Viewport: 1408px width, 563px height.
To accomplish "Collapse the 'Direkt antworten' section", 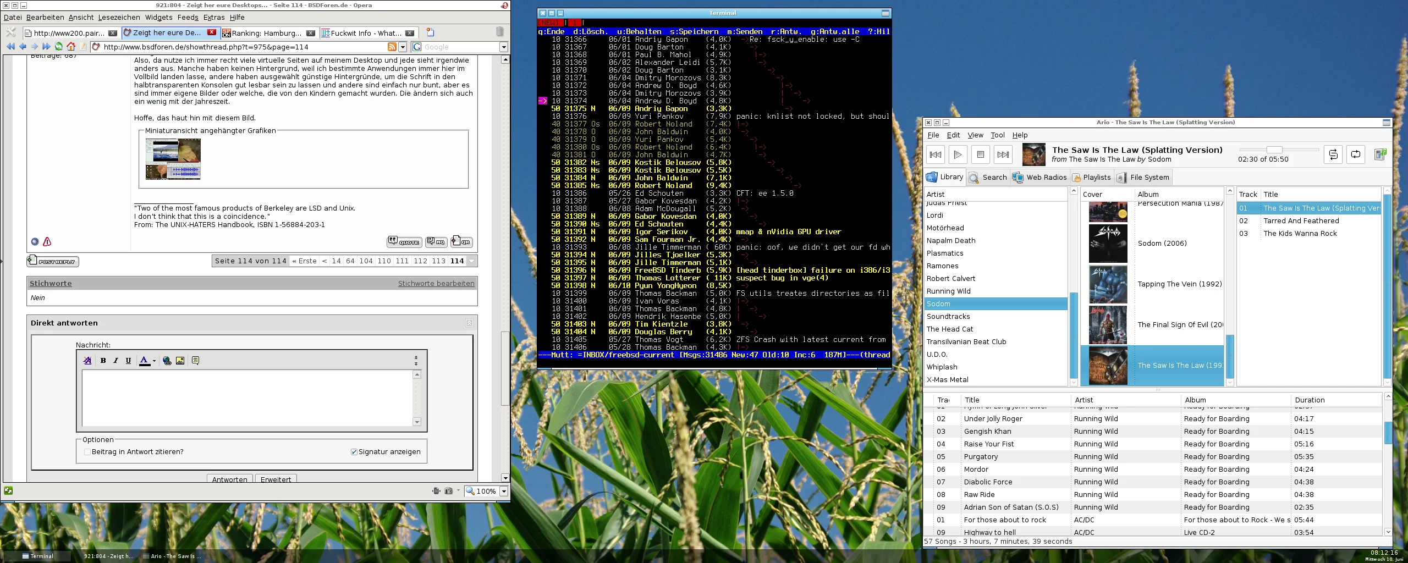I will pos(469,323).
